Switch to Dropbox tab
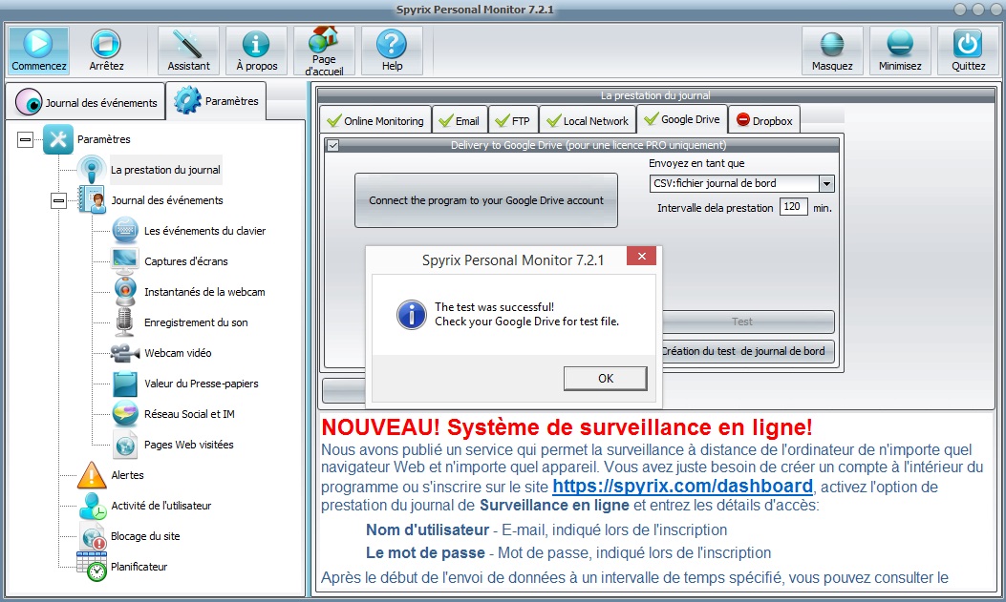 coord(764,120)
